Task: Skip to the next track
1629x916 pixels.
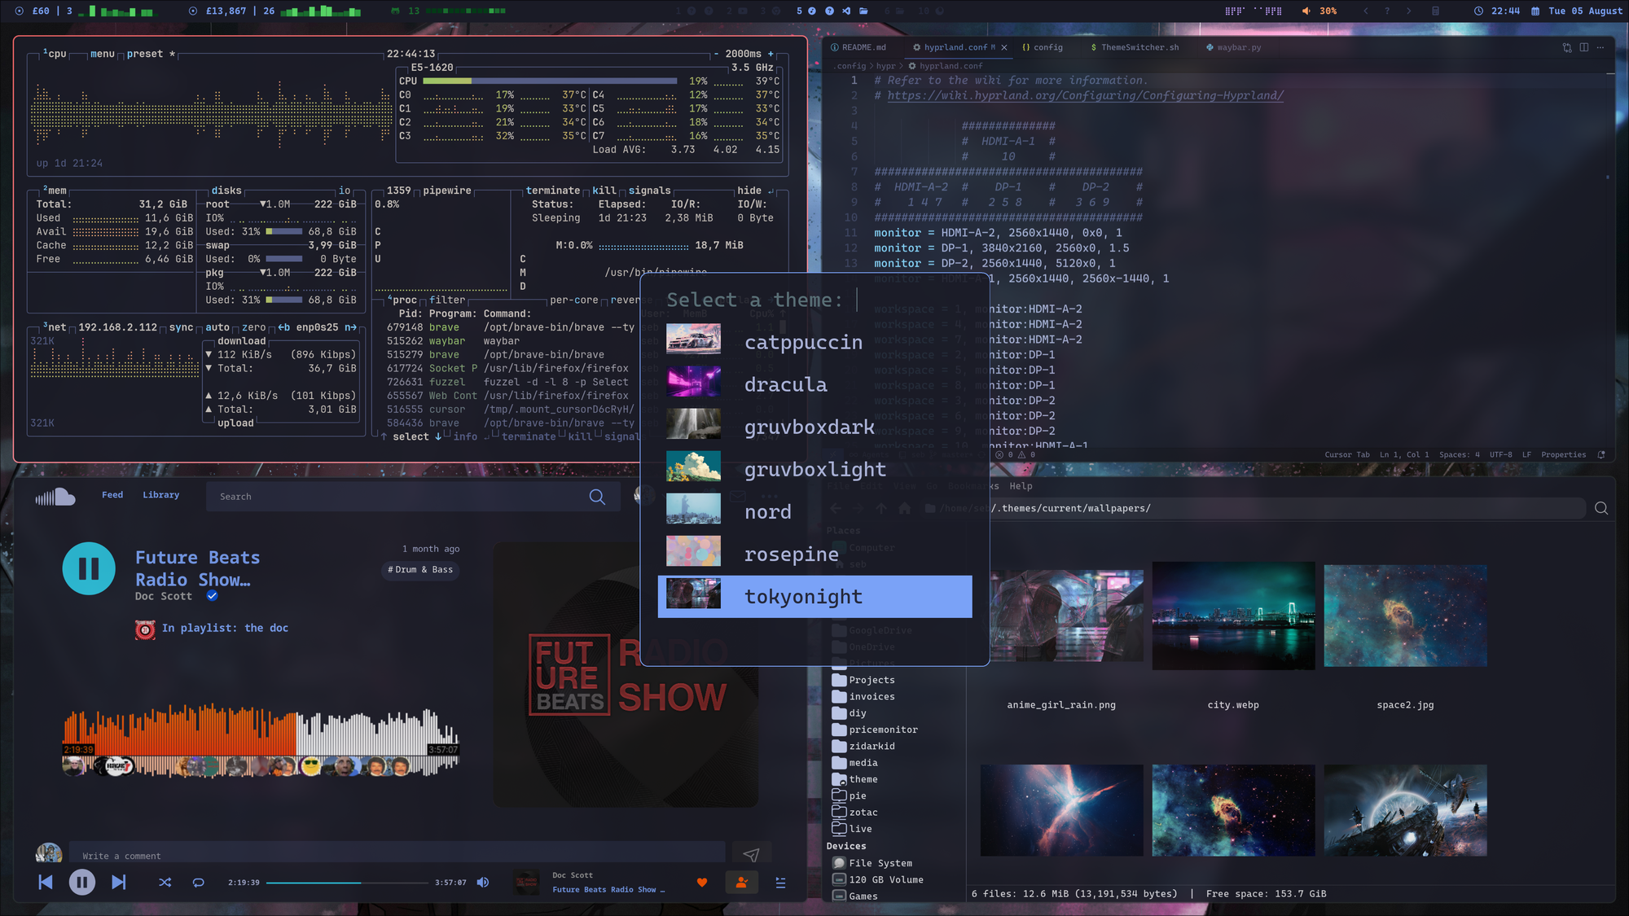Action: click(x=119, y=882)
